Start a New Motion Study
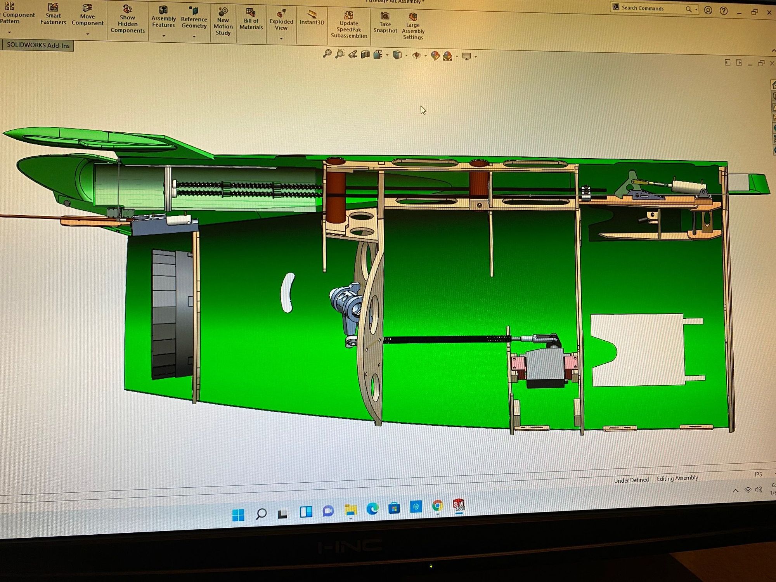776x582 pixels. (223, 21)
